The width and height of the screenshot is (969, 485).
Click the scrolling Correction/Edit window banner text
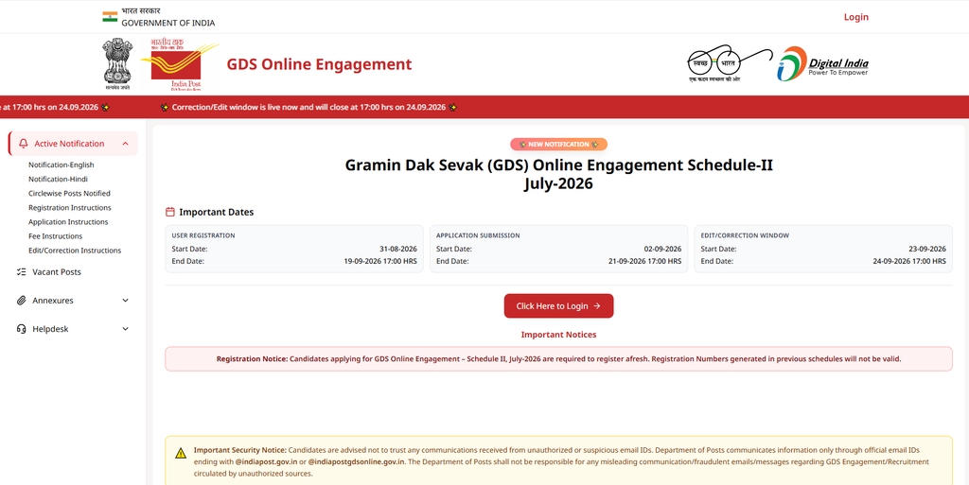[x=308, y=108]
